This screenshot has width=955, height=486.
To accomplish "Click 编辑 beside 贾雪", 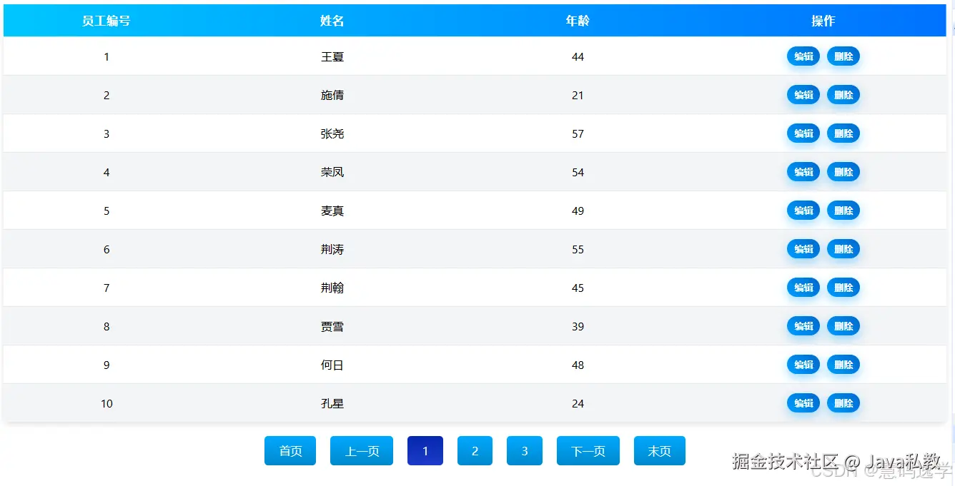I will [803, 326].
